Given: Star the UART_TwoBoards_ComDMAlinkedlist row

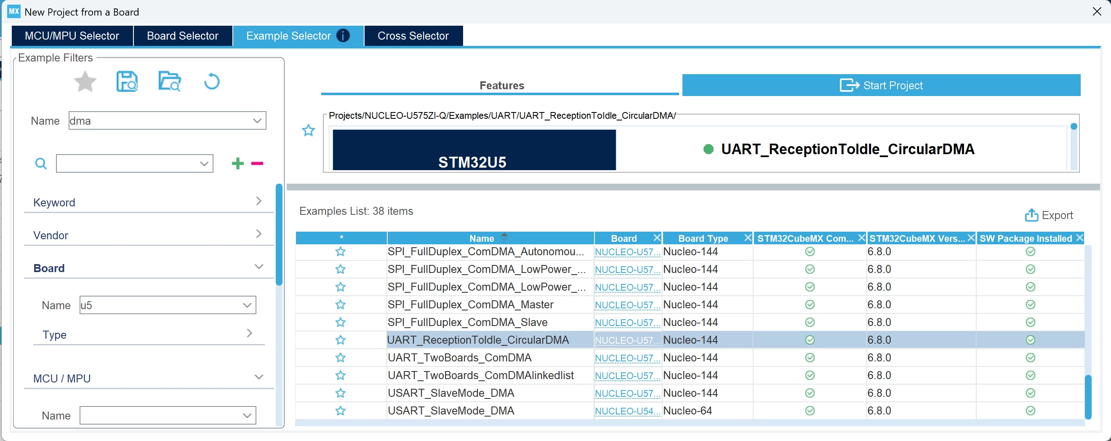Looking at the screenshot, I should click(340, 375).
